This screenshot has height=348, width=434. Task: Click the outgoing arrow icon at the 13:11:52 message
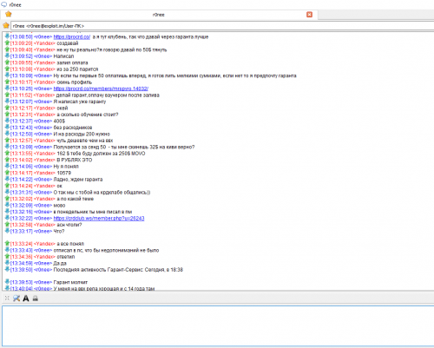pyautogui.click(x=7, y=95)
